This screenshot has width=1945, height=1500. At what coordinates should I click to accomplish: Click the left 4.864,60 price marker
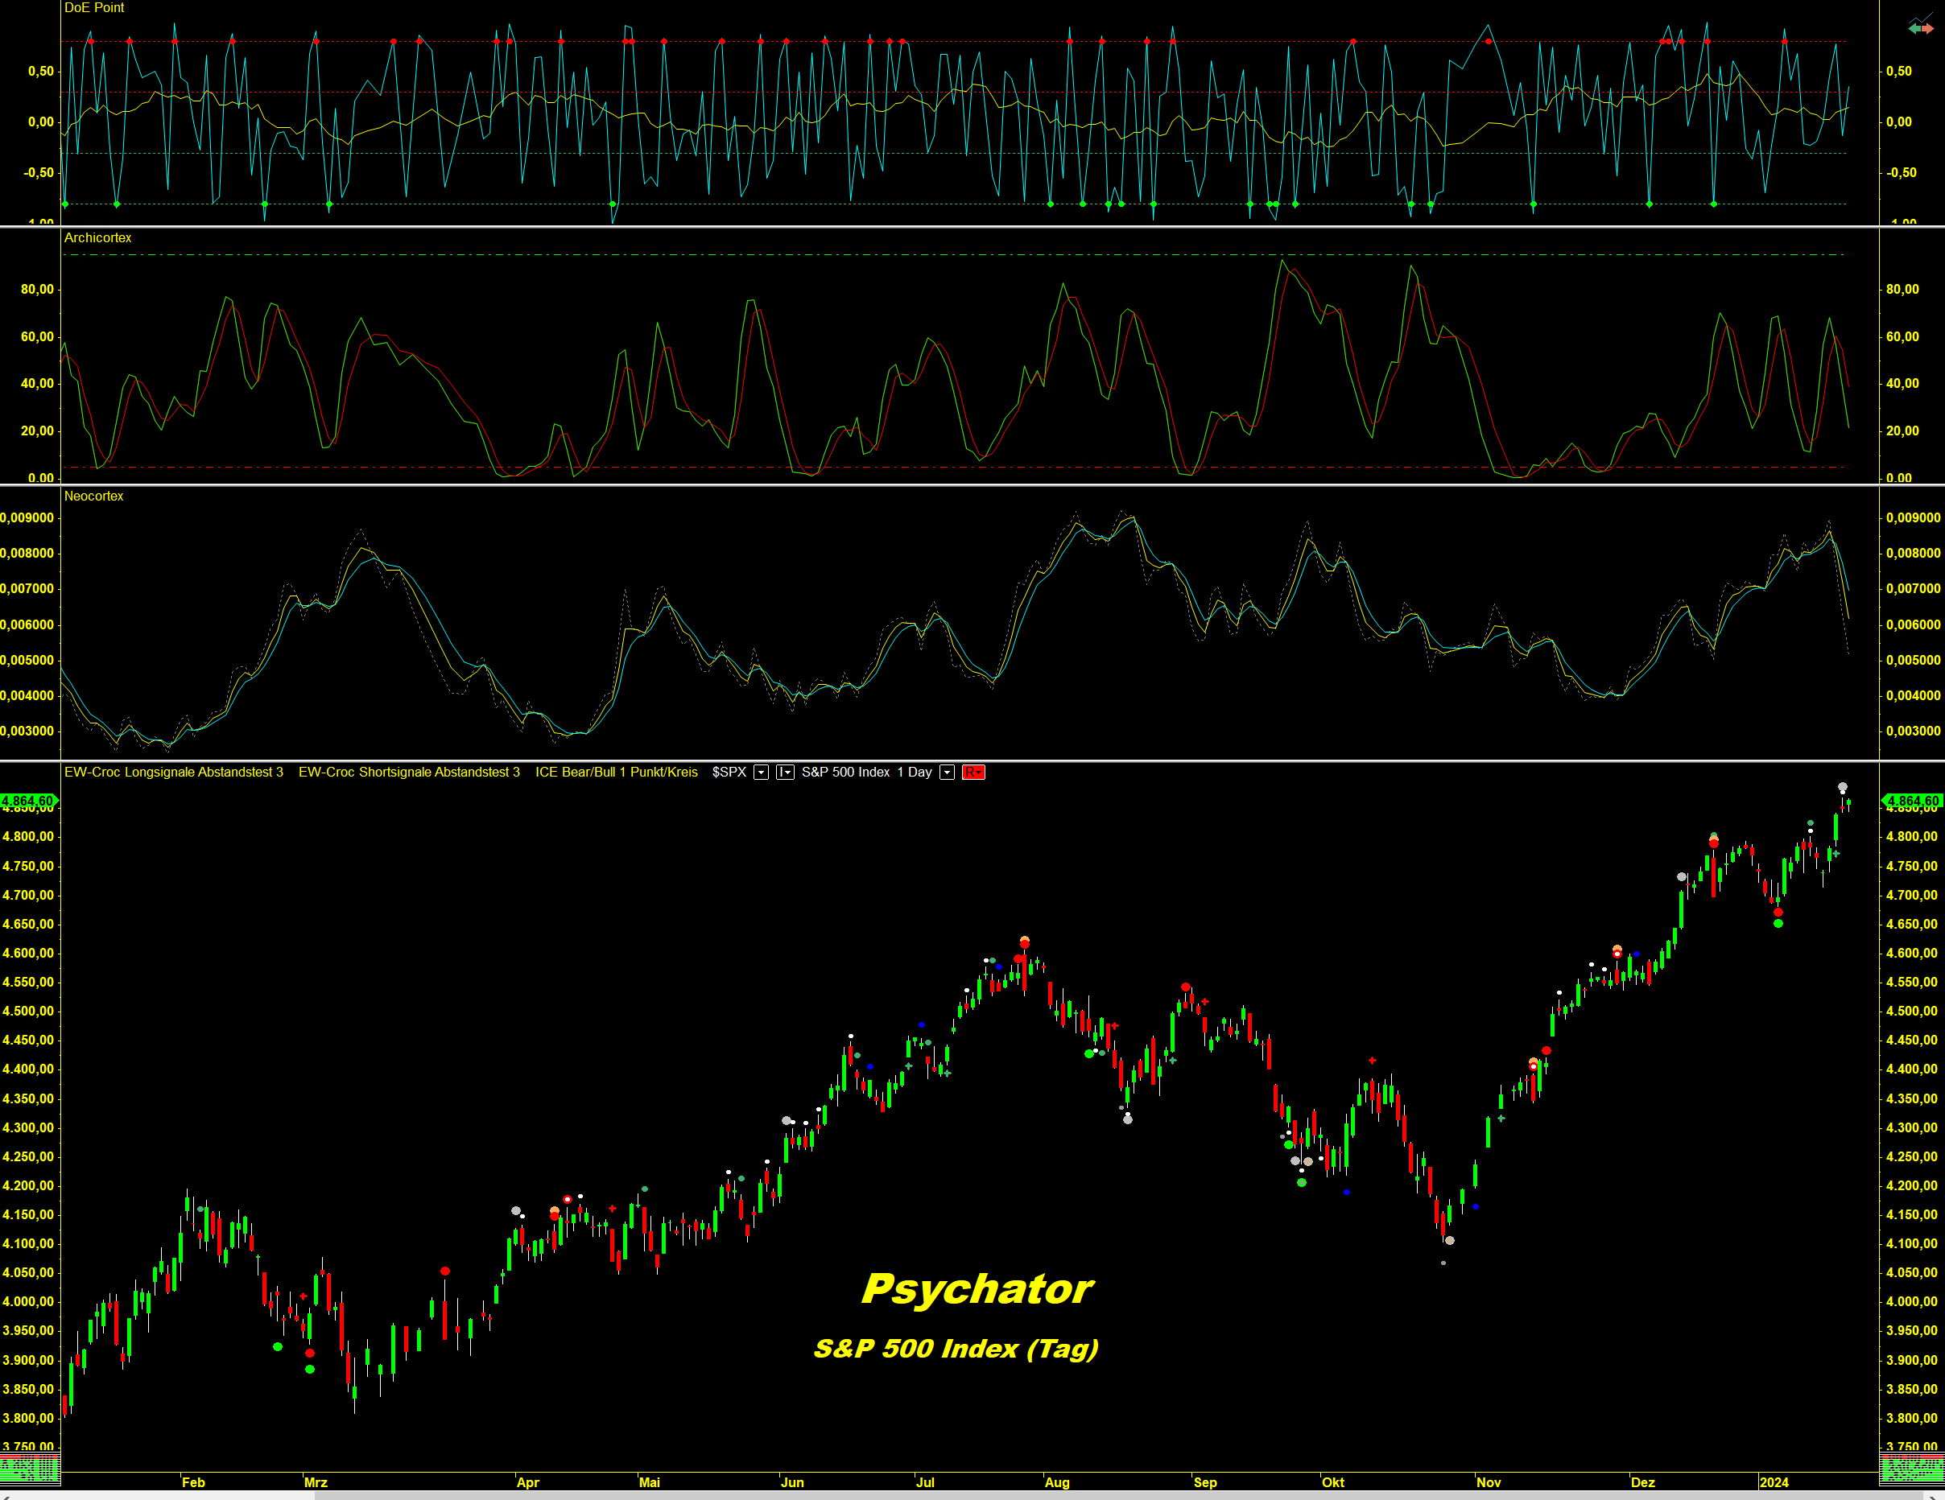coord(28,801)
